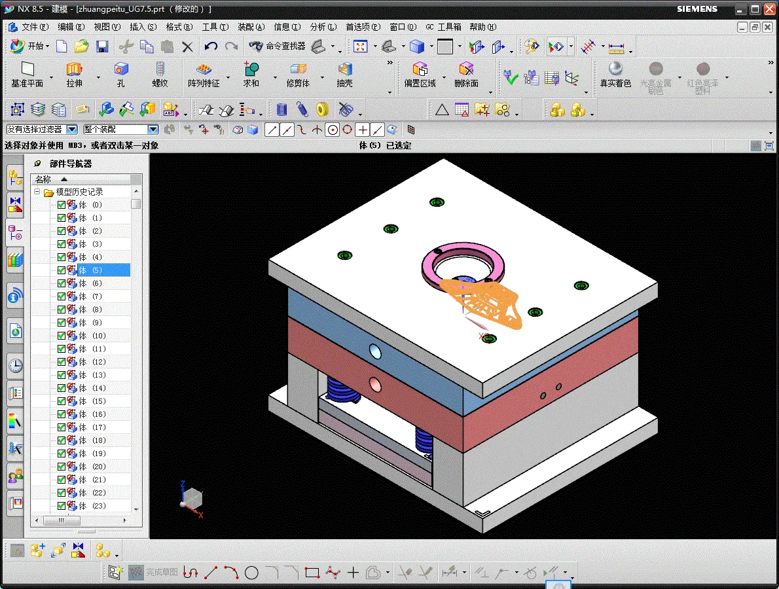779x589 pixels.
Task: Select 体 (12) in the part navigator
Action: click(93, 361)
